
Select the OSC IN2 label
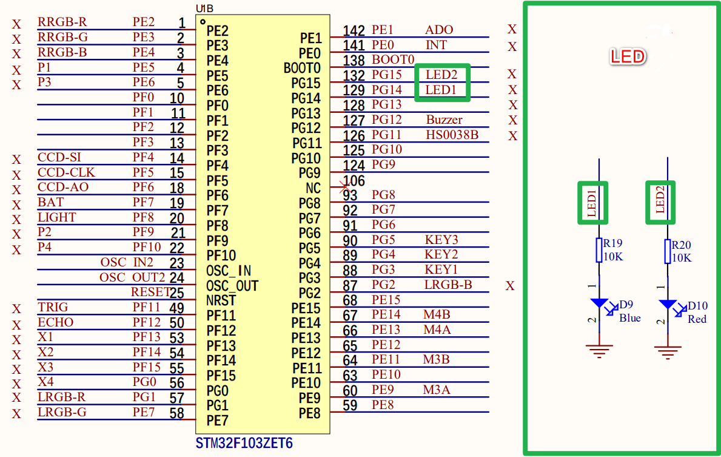[x=127, y=262]
